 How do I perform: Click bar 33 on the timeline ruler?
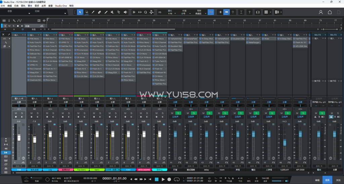point(169,20)
